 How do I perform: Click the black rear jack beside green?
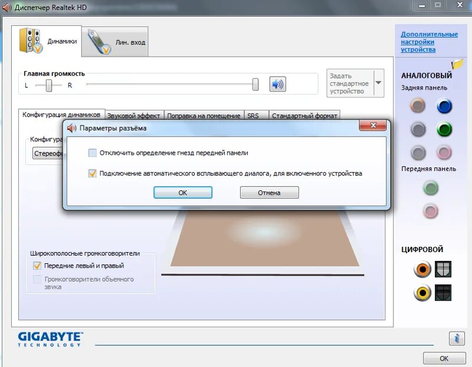point(418,129)
